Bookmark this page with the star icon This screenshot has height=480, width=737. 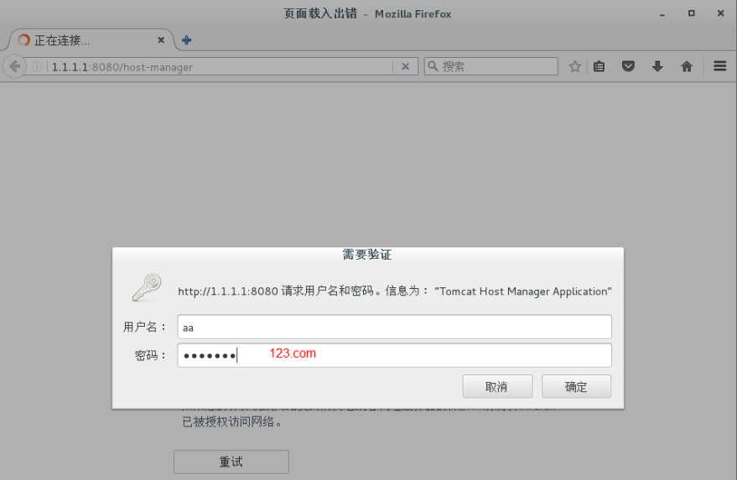pos(575,66)
